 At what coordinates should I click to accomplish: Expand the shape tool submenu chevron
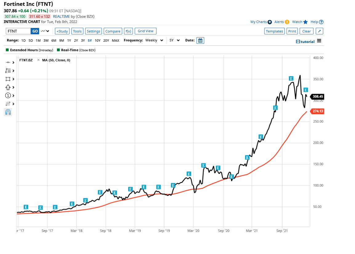click(x=13, y=79)
